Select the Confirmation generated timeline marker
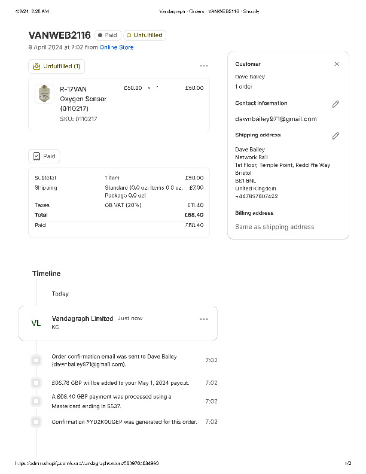 [x=36, y=422]
